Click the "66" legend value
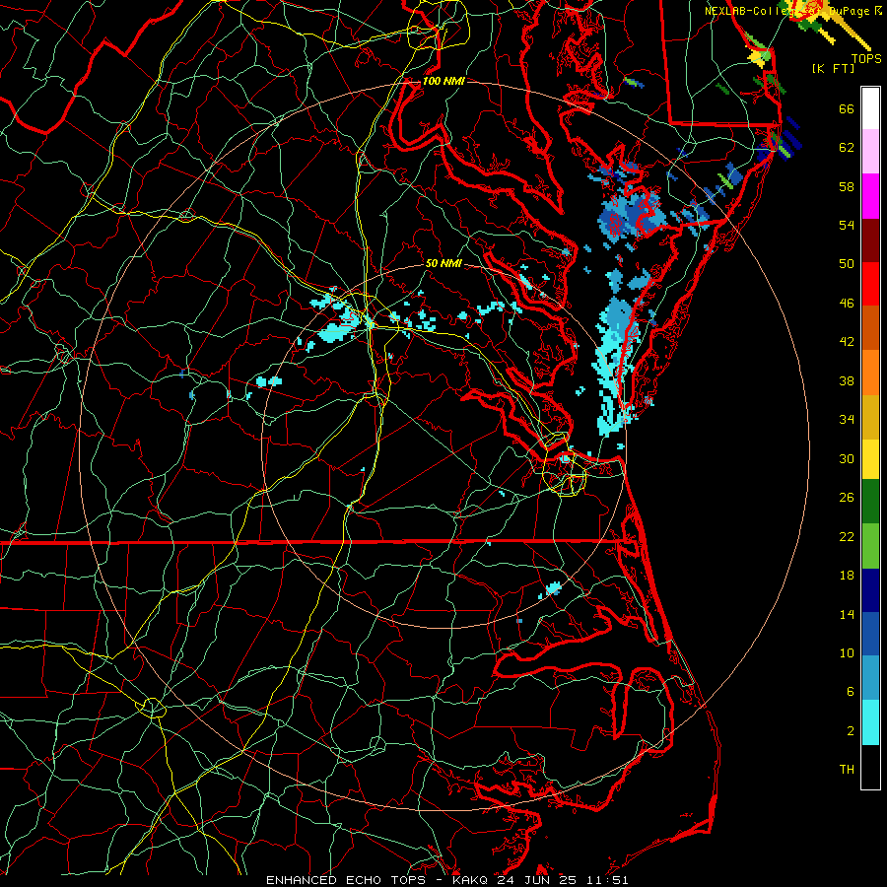This screenshot has width=887, height=887. pyautogui.click(x=847, y=109)
